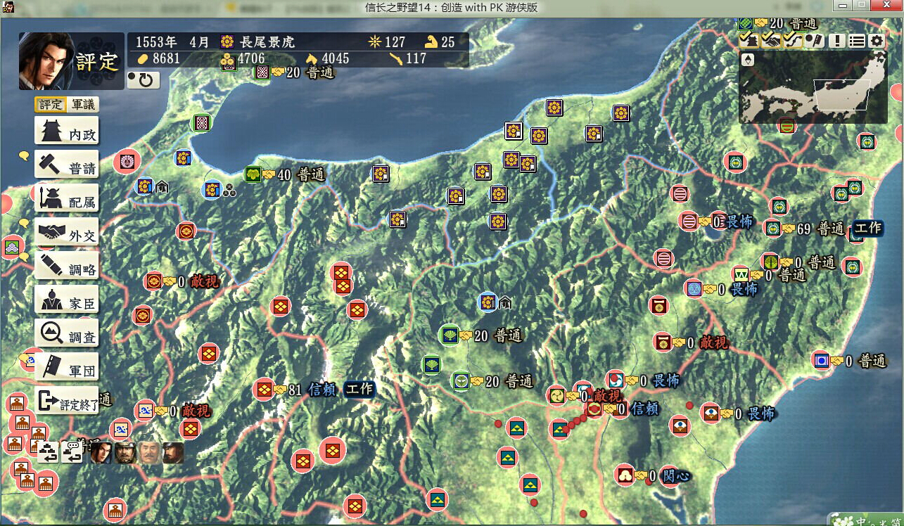Screen dimensions: 904x526
Task: Click the small house icon near center castle
Action: 504,302
